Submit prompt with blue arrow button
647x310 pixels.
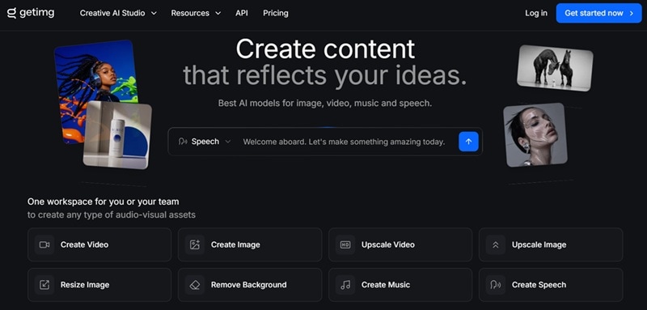[468, 142]
